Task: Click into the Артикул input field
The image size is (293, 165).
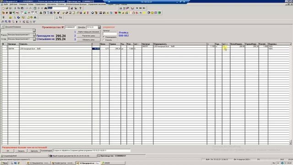Action: 110,33
